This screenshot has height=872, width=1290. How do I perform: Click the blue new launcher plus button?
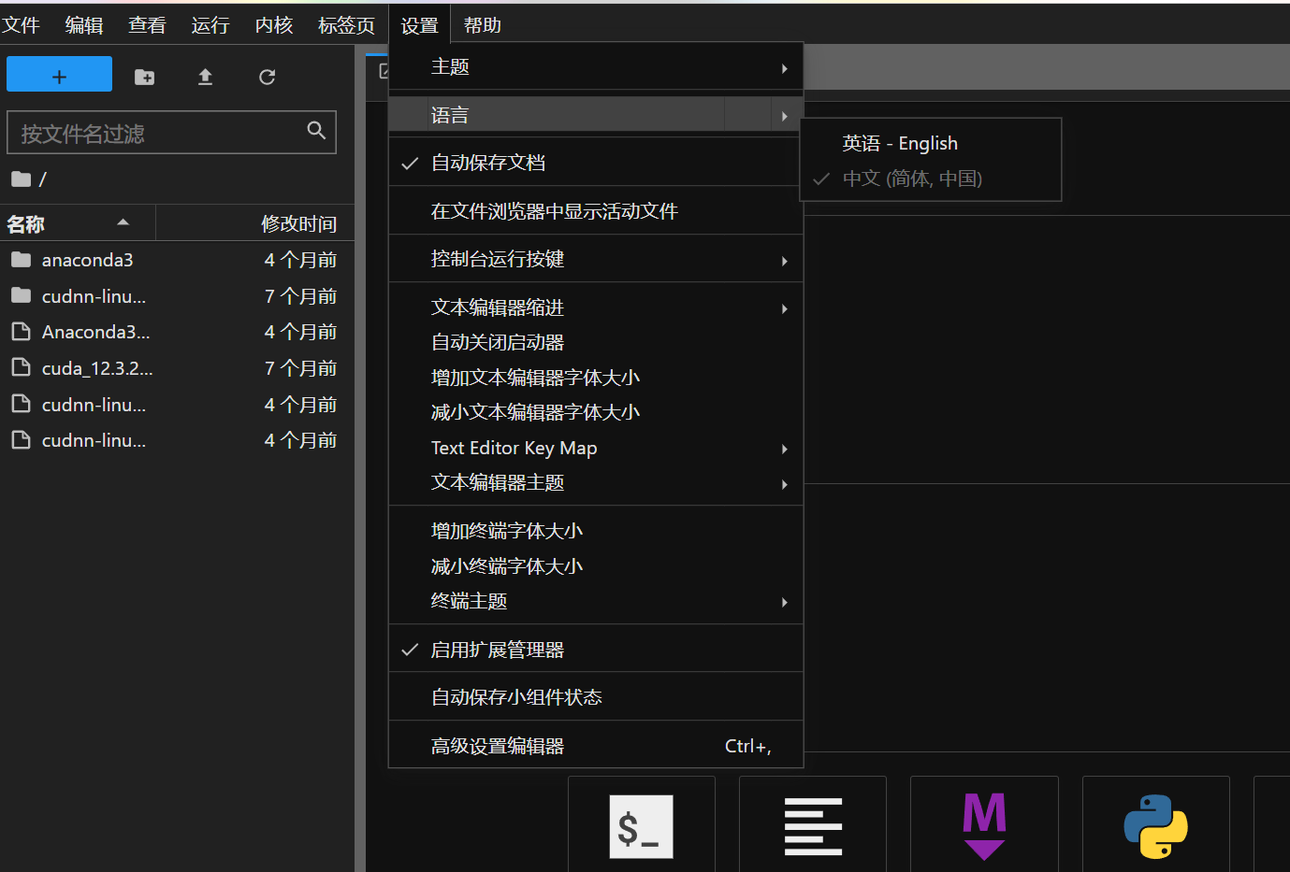[x=59, y=76]
